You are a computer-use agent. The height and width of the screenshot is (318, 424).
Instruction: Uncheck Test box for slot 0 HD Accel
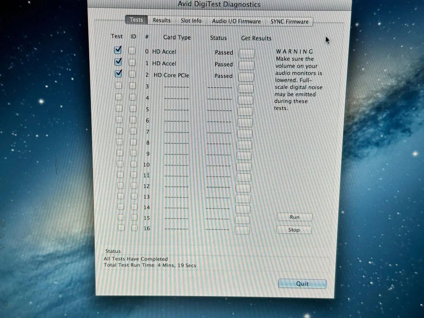pos(118,50)
